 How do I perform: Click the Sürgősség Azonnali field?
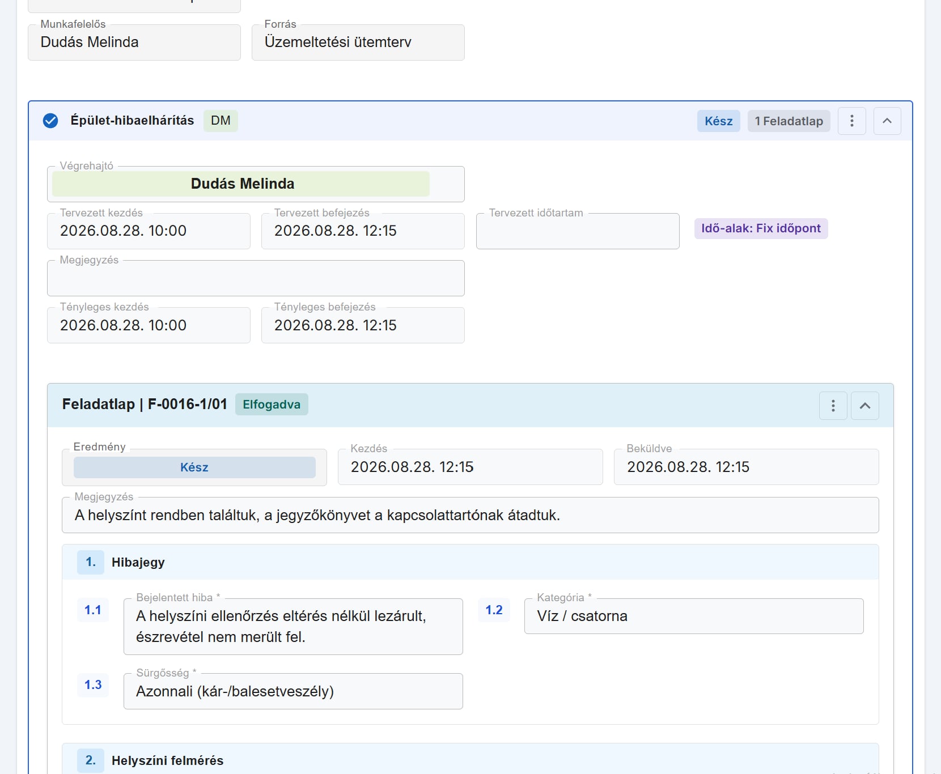293,691
